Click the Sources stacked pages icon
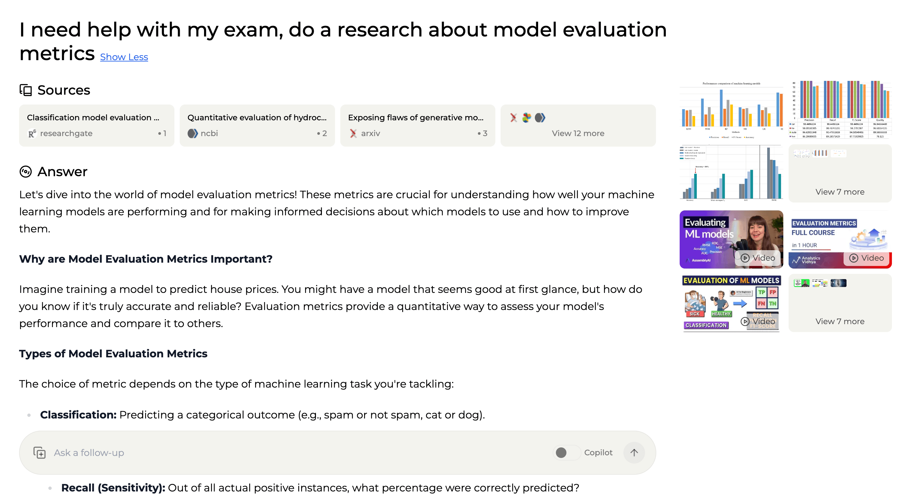This screenshot has height=501, width=913. pyautogui.click(x=26, y=90)
